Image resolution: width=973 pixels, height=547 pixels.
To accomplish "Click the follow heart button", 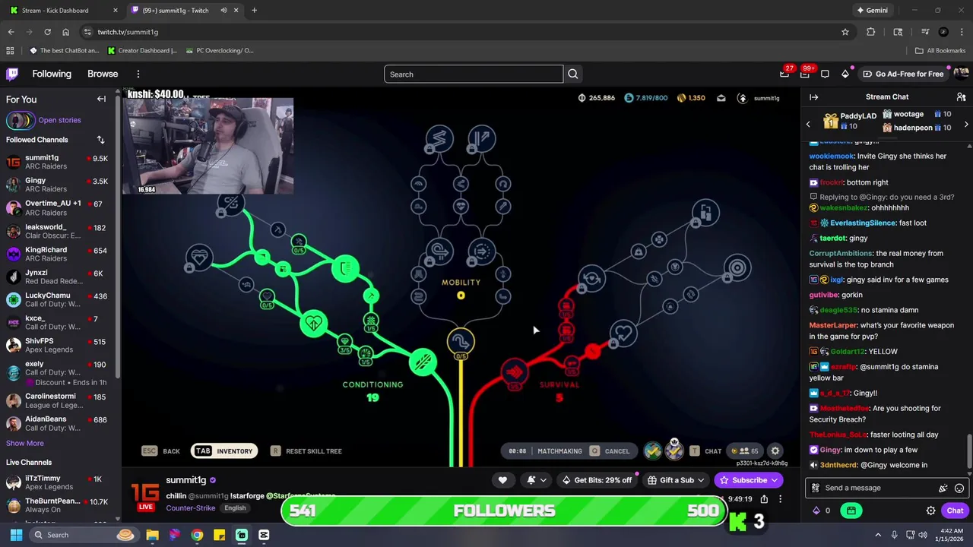I will [502, 480].
